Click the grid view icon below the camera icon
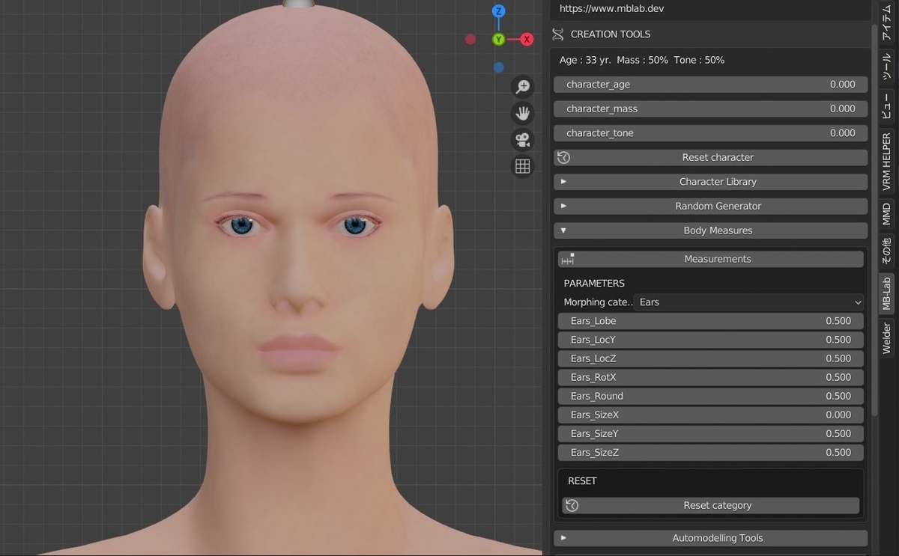This screenshot has height=556, width=899. tap(522, 165)
